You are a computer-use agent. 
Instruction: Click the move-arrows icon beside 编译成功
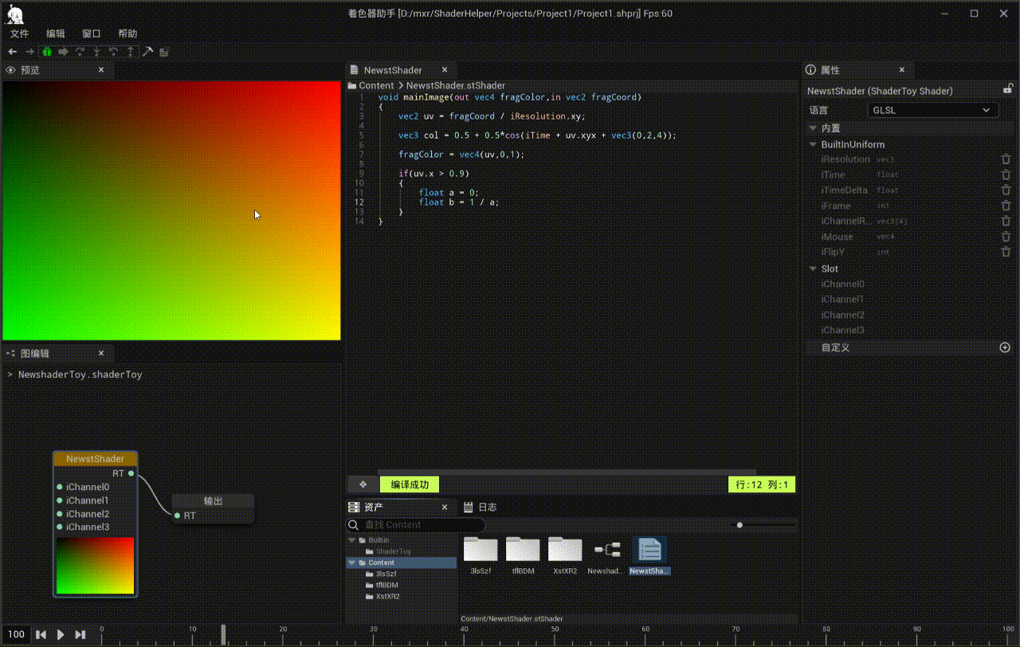click(x=363, y=484)
